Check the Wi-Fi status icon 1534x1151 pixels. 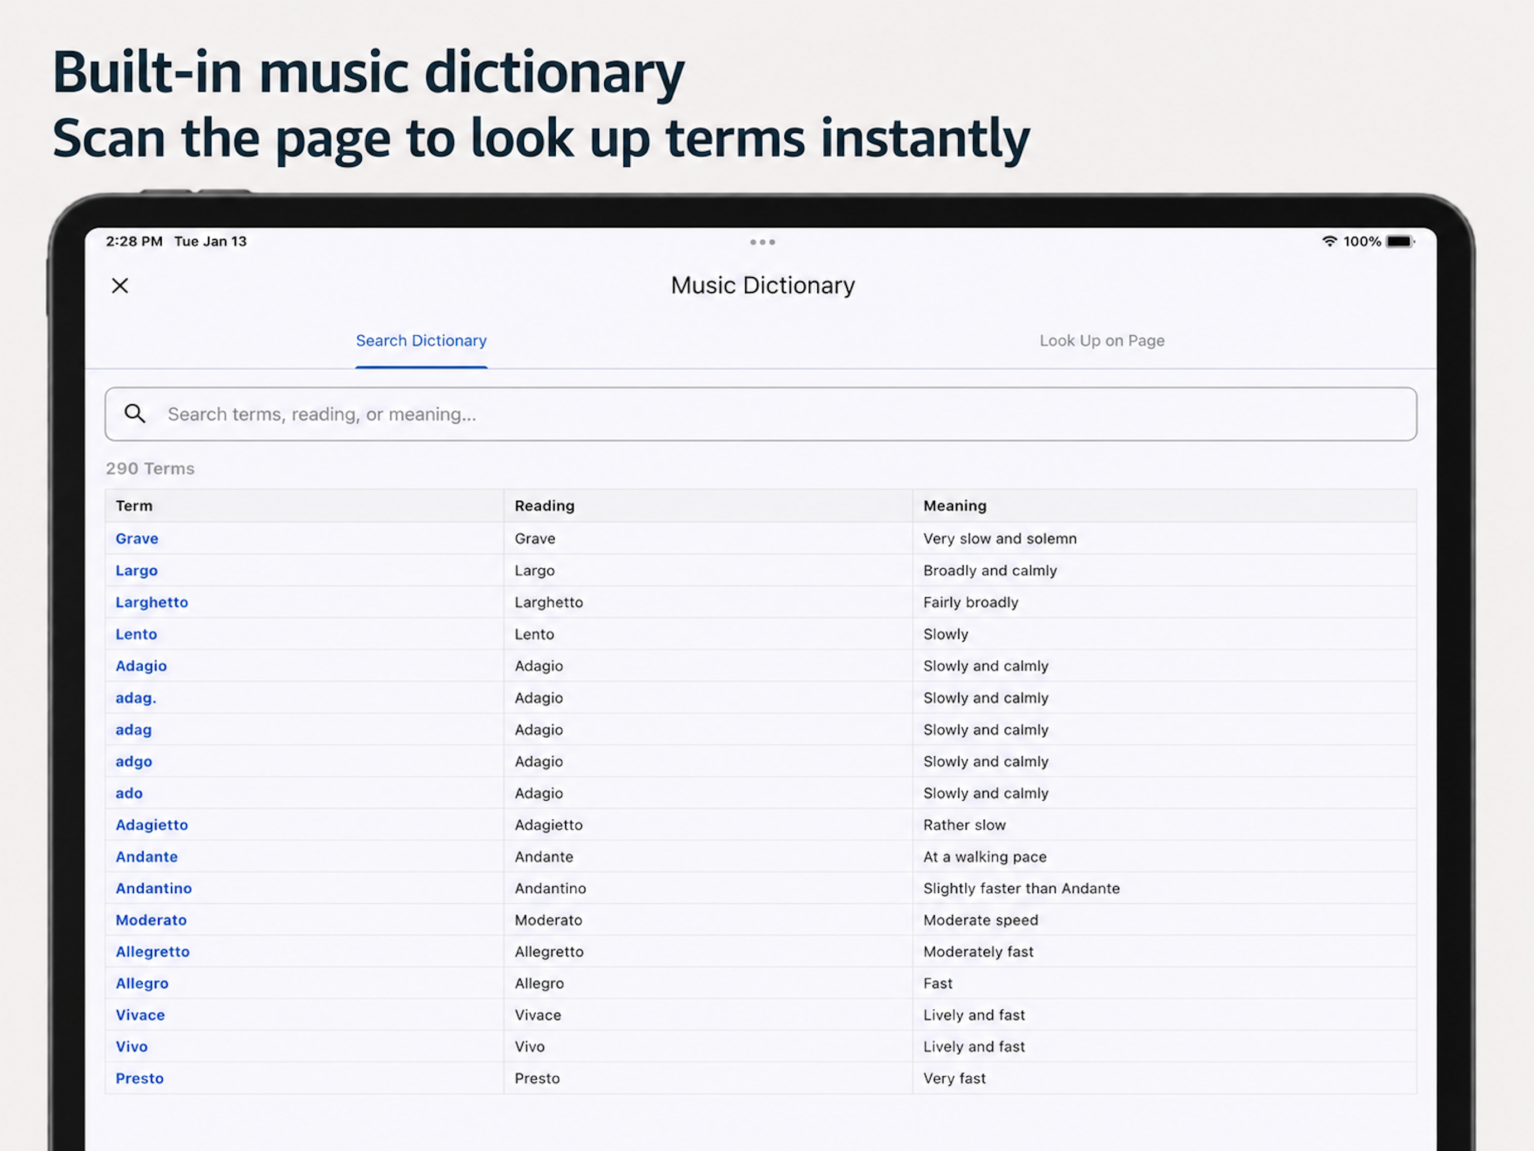1329,241
